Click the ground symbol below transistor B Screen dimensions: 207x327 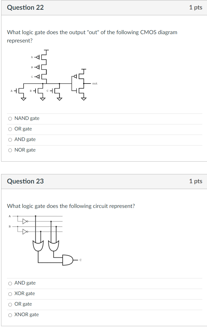42,99
